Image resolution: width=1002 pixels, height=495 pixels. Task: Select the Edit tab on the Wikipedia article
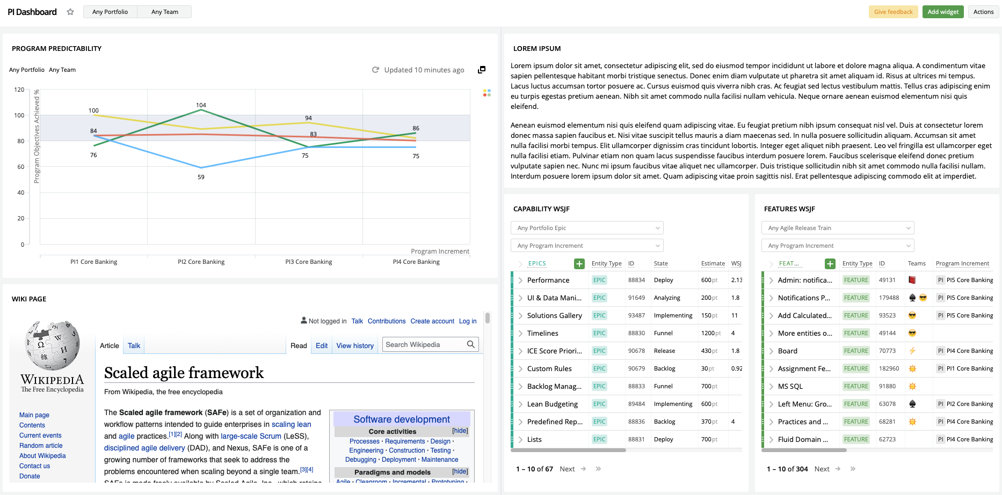pos(321,345)
